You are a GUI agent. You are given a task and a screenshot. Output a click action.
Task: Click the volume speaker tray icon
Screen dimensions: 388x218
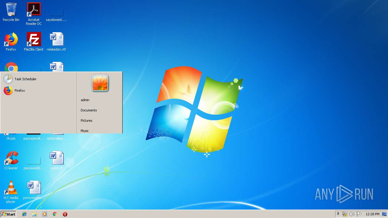pos(352,214)
